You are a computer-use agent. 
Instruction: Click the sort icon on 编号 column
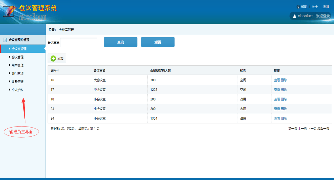pos(58,70)
